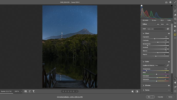Open the sort order icon
Screen dimensions: 177x100
pos(30,92)
